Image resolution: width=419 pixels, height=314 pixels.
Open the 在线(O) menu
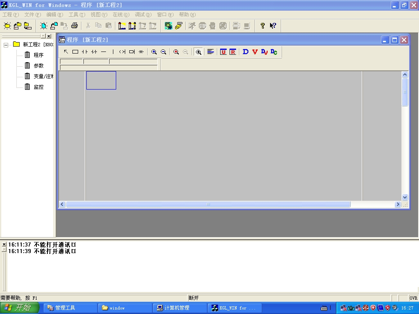click(121, 15)
